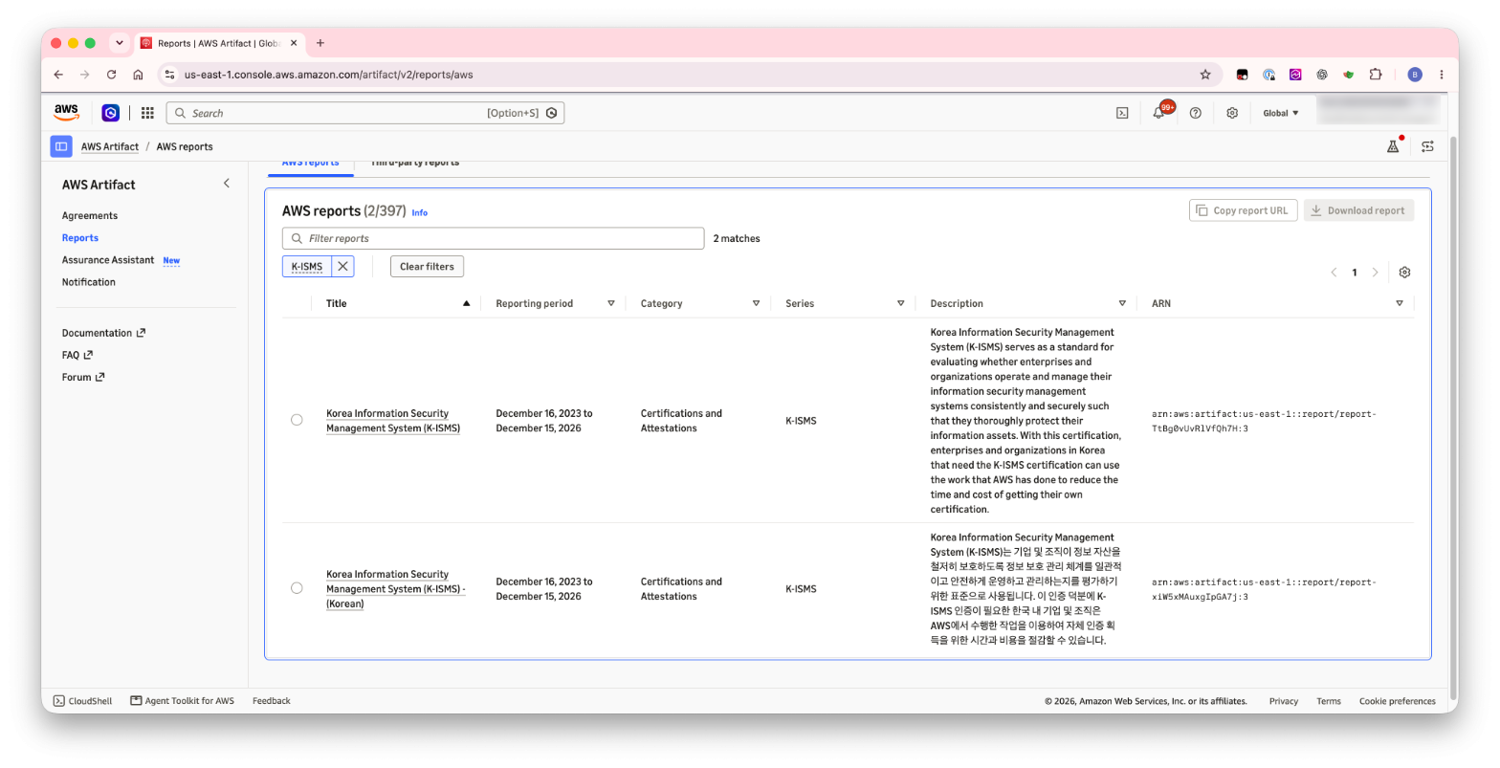Open the settings gear in the AWS header
The image size is (1500, 768).
(1232, 113)
